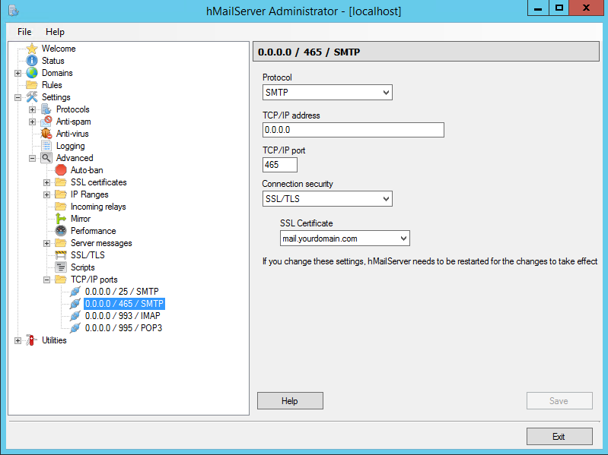Select the 0.0.0.0 / 995 / POP3 entry
Viewport: 608px width, 455px height.
[x=123, y=328]
